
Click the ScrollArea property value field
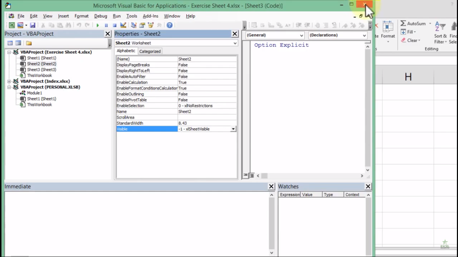tap(207, 117)
